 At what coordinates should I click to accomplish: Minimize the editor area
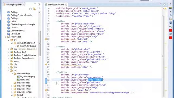pyautogui.click(x=161, y=4)
